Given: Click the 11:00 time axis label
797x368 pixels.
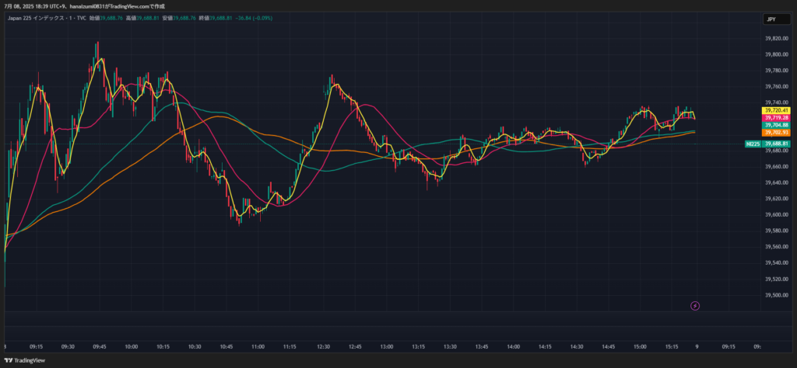Looking at the screenshot, I should pos(258,347).
